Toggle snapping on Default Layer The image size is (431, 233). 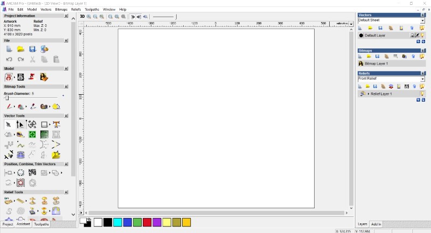coord(417,35)
